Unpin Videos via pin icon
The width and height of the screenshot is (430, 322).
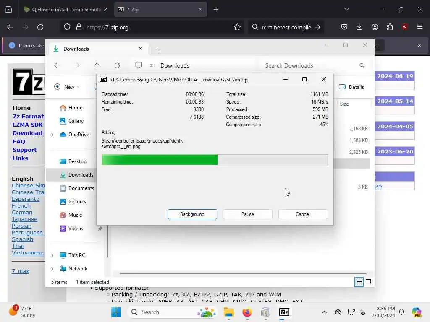coord(100,229)
